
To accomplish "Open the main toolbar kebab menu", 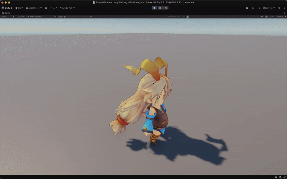I will point(284,8).
